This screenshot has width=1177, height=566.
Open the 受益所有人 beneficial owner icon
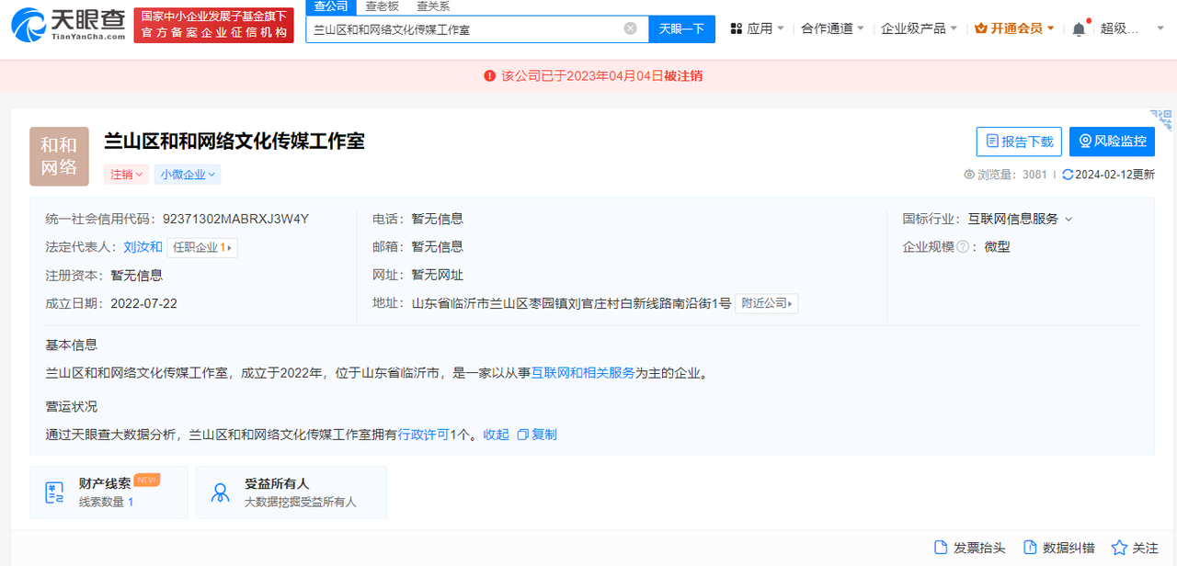click(220, 492)
